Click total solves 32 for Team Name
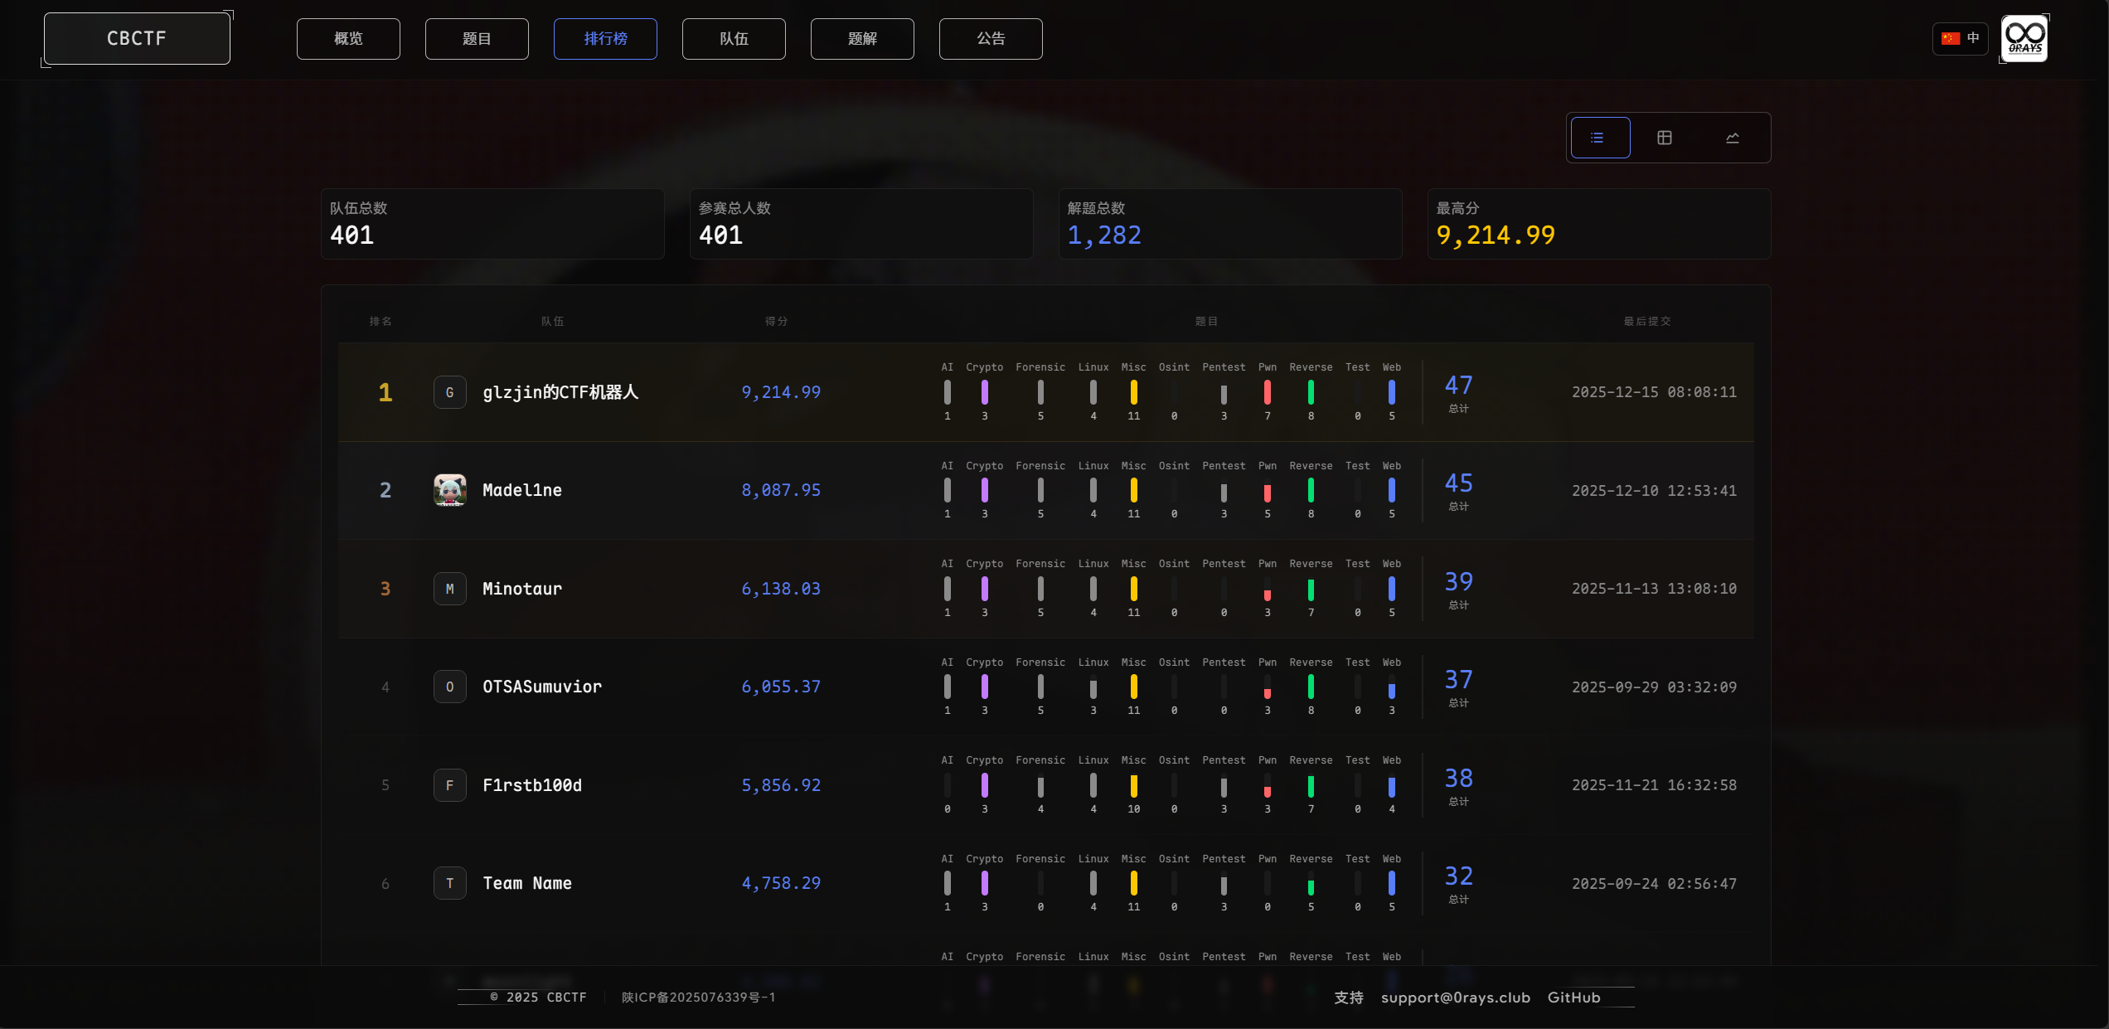 point(1458,876)
